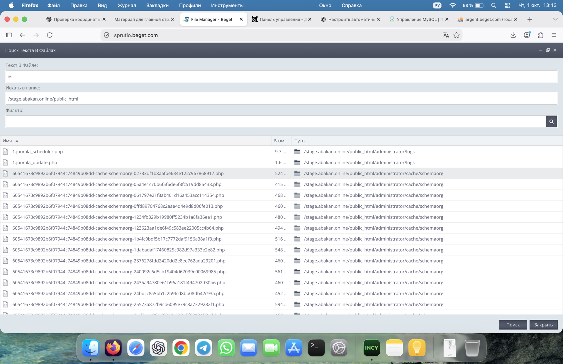The width and height of the screenshot is (563, 364).
Task: Bookmark this page with the star icon
Action: [x=457, y=35]
